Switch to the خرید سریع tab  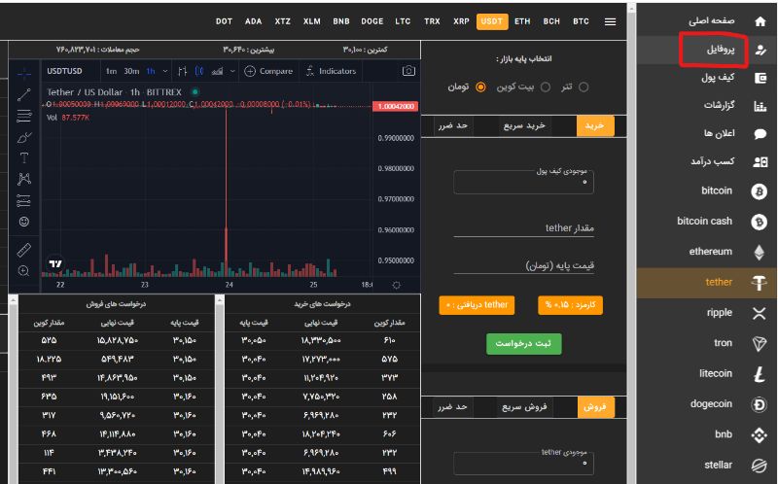pyautogui.click(x=524, y=126)
